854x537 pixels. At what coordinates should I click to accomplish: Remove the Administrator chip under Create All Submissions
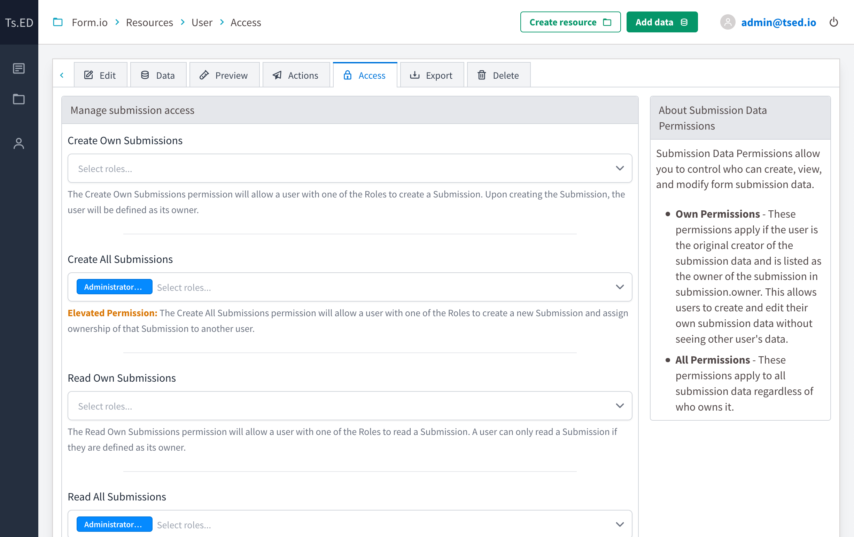click(x=114, y=287)
